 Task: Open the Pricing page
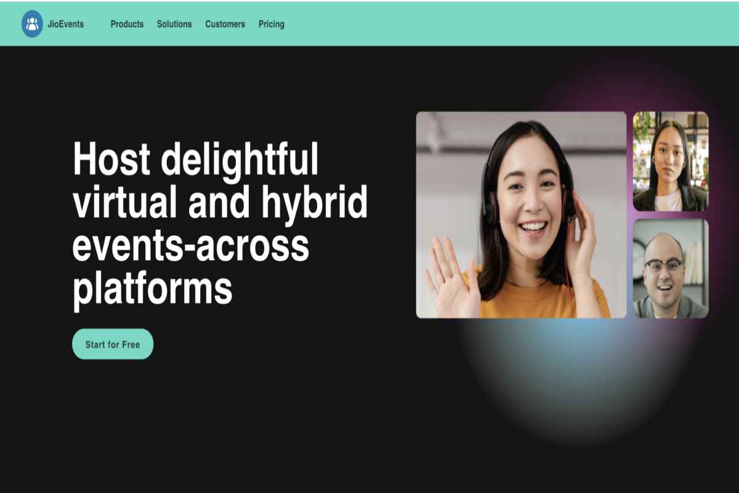[x=272, y=24]
